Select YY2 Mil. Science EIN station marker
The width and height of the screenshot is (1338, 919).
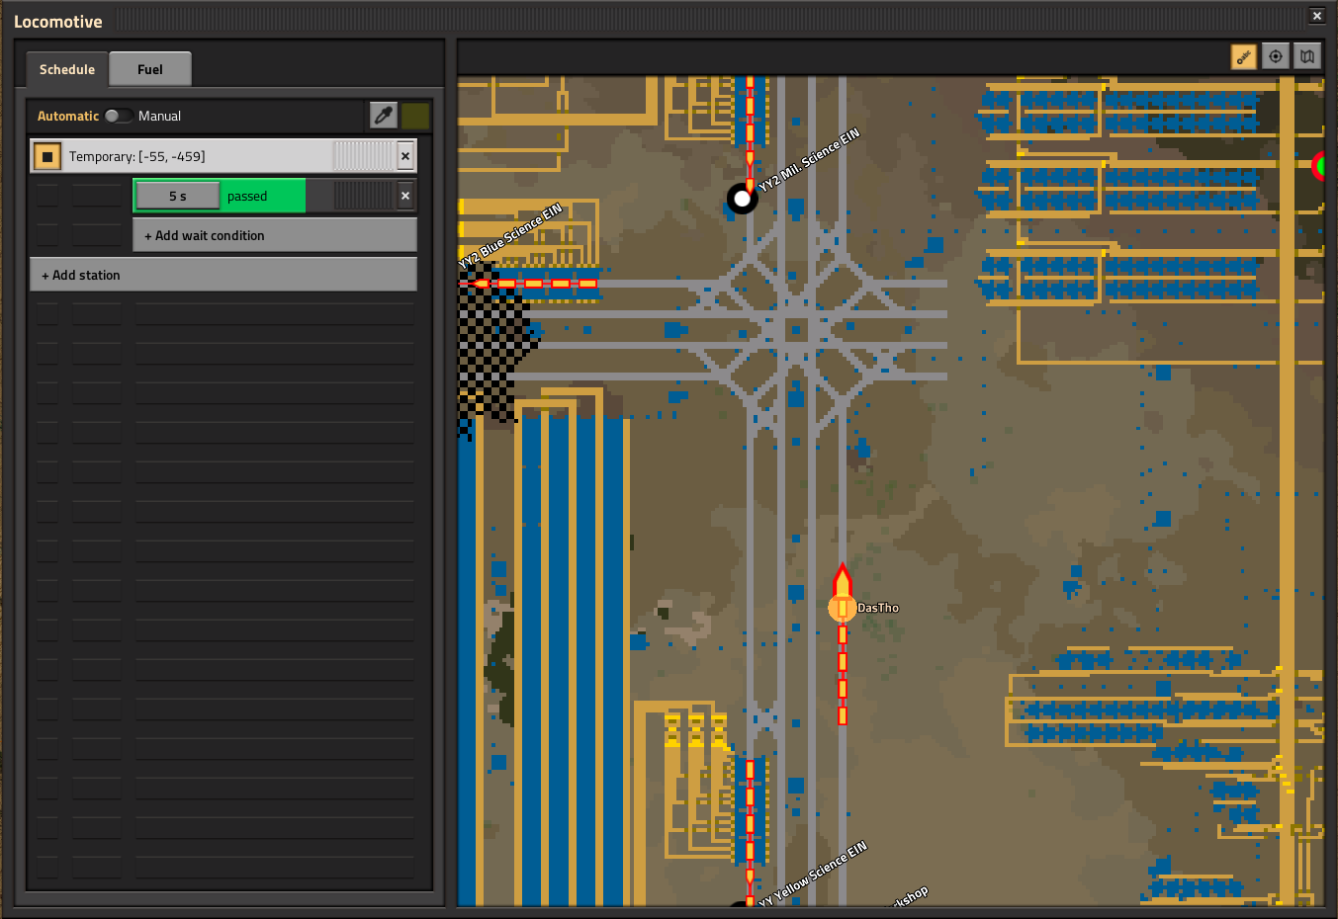tap(743, 199)
